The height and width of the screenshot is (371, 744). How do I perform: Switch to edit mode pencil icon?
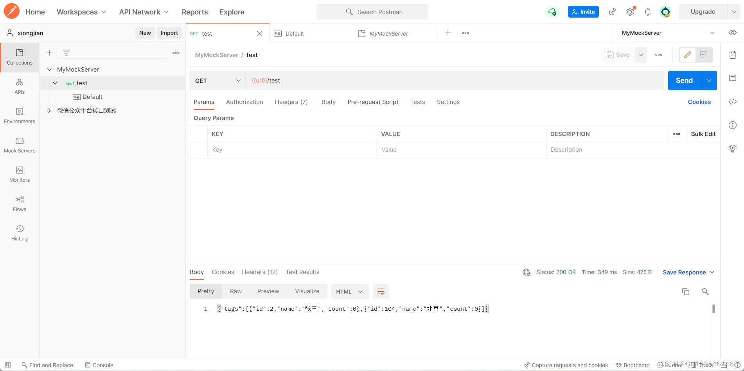[688, 55]
